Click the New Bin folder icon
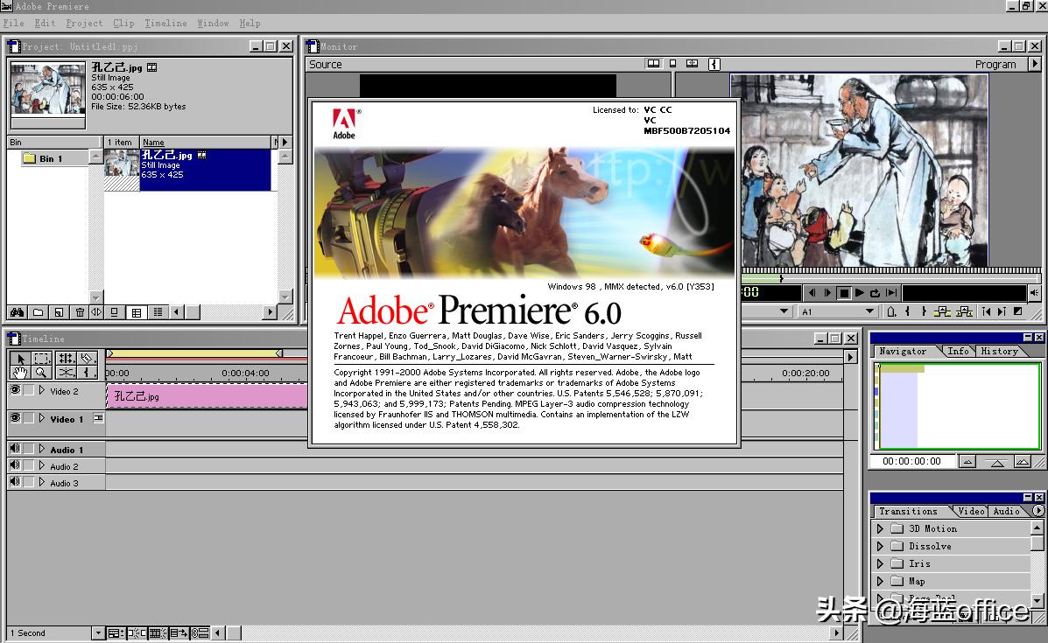Screen dimensions: 1048x643 click(38, 312)
